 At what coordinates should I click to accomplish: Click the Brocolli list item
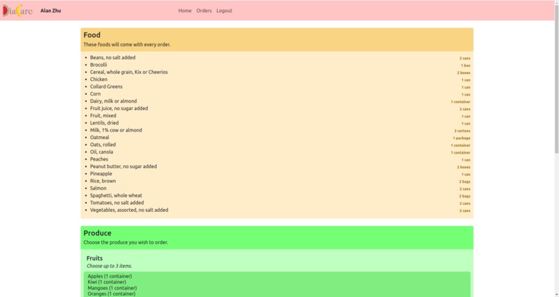click(x=98, y=65)
